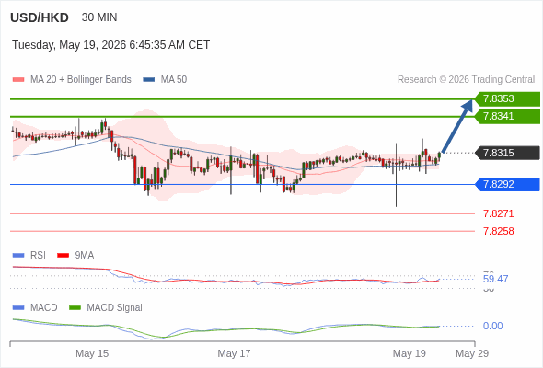Select the 30 MIN timeframe label
This screenshot has width=543, height=368.
pos(99,17)
